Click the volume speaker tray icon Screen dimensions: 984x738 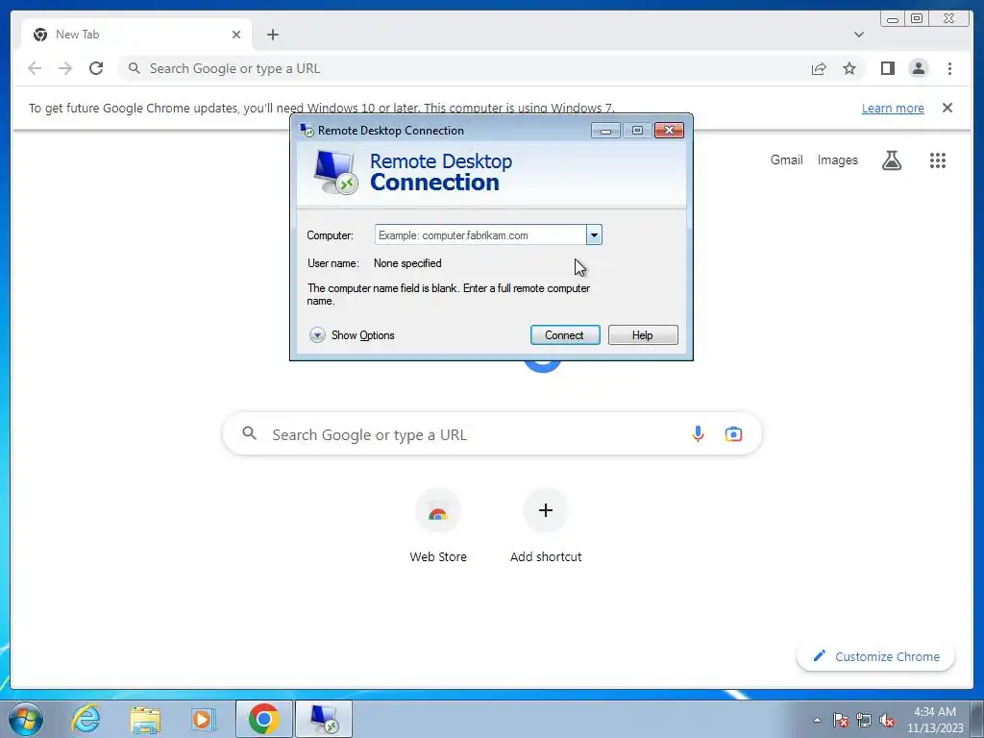pyautogui.click(x=887, y=720)
